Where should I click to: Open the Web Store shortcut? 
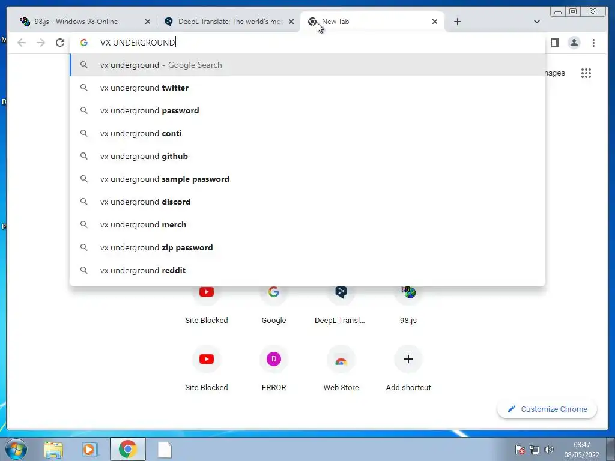(x=341, y=369)
